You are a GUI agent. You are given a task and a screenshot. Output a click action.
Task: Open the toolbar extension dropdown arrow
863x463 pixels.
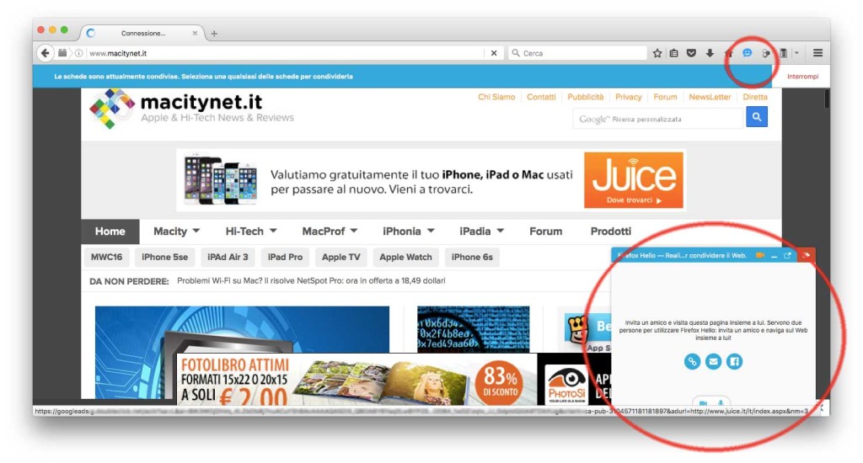[x=796, y=53]
